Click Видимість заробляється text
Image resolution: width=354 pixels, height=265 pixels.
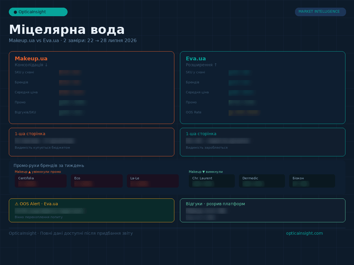(207, 148)
